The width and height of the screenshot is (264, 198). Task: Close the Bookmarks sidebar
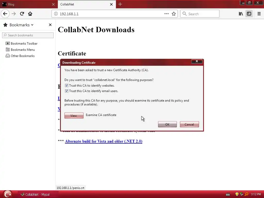pos(50,25)
